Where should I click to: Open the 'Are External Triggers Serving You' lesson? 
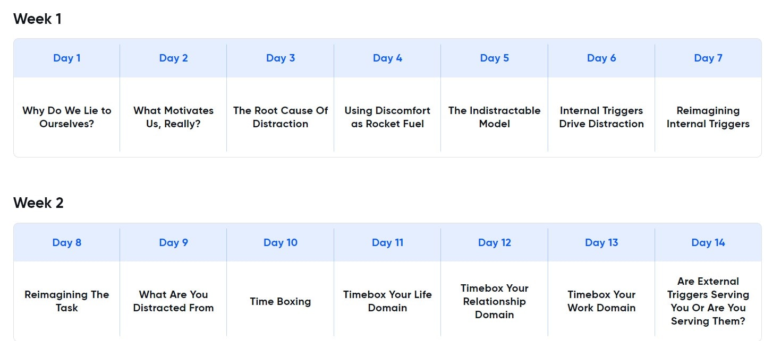point(708,301)
